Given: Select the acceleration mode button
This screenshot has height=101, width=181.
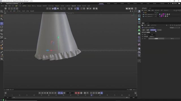Looking at the screenshot, I should (x=156, y=39).
